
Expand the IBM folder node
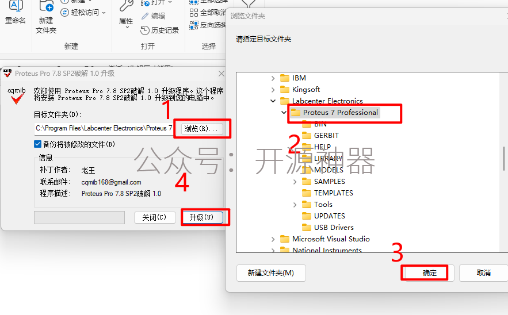273,78
